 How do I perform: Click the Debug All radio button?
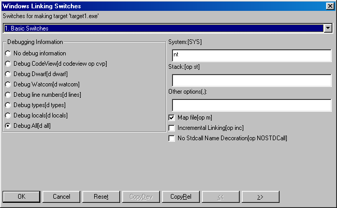click(x=8, y=126)
